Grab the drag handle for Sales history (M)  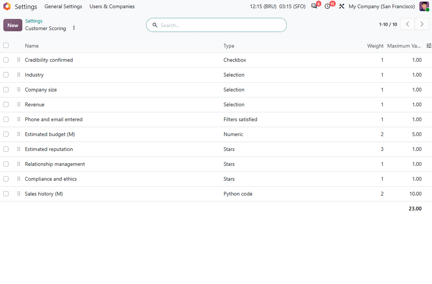19,194
